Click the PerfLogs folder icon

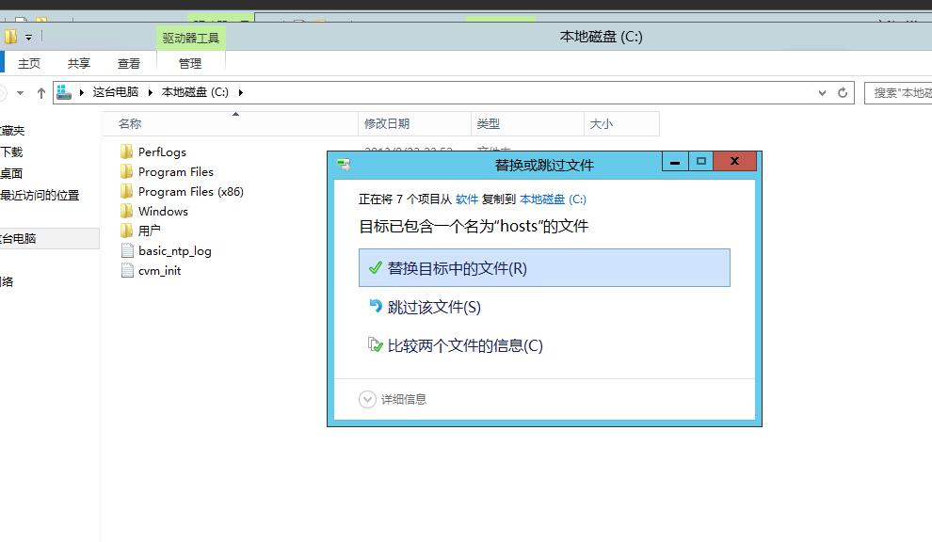click(127, 151)
